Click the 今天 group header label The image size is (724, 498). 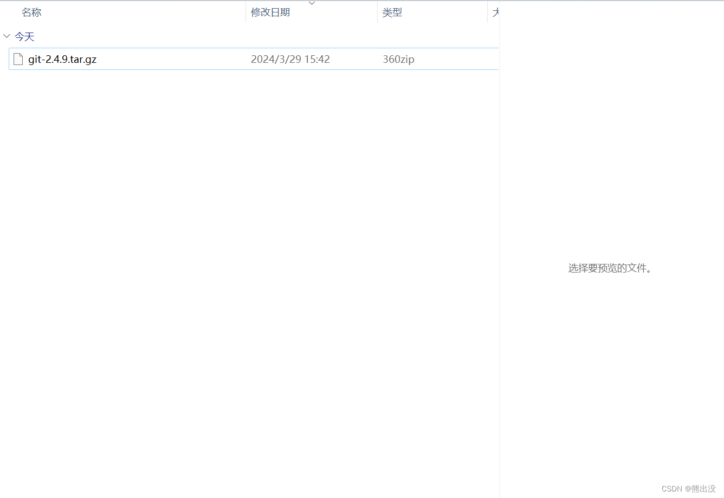[x=24, y=36]
